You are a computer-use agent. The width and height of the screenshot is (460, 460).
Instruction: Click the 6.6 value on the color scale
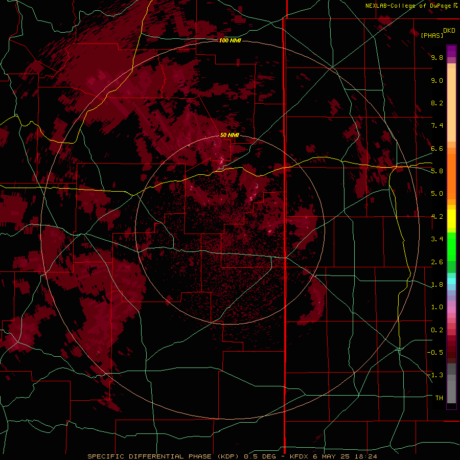click(x=437, y=148)
